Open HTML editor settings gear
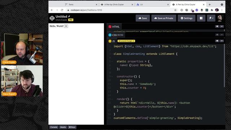This screenshot has height=130, width=231. pyautogui.click(x=217, y=26)
